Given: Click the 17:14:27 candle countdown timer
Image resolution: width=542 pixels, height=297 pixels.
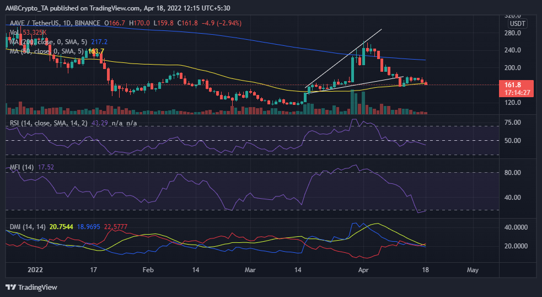Looking at the screenshot, I should tap(516, 92).
